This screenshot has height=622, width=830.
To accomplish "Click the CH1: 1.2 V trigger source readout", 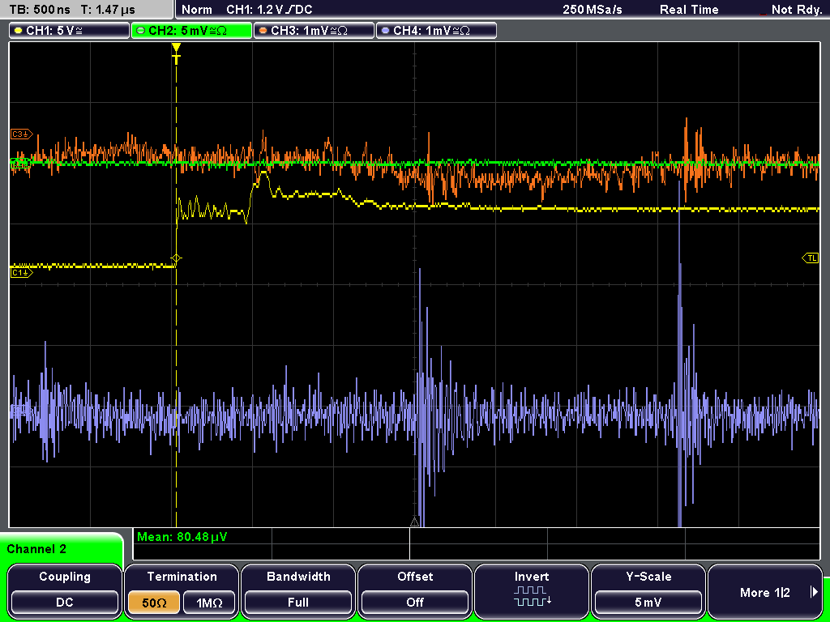I will (x=269, y=10).
